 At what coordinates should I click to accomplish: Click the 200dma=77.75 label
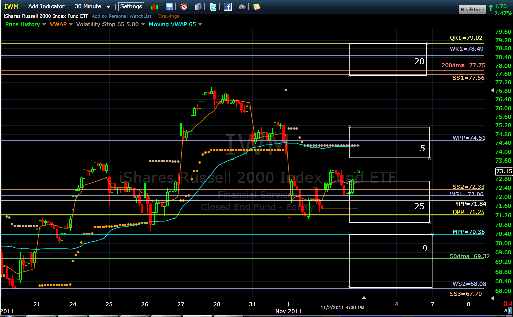464,65
